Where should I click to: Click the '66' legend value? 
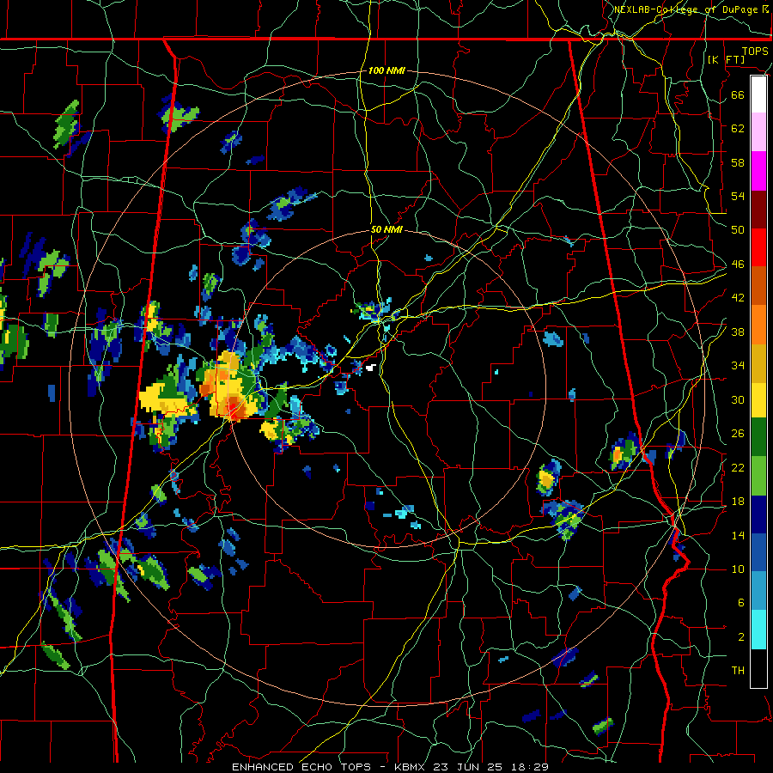[738, 94]
